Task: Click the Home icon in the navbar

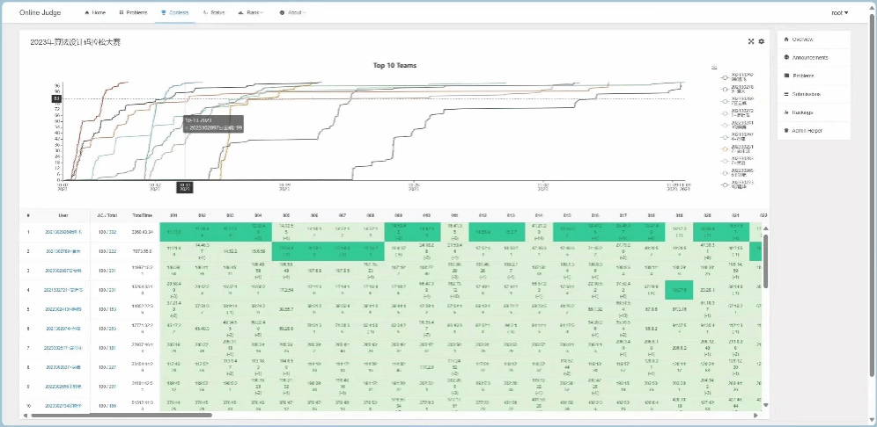Action: [86, 13]
